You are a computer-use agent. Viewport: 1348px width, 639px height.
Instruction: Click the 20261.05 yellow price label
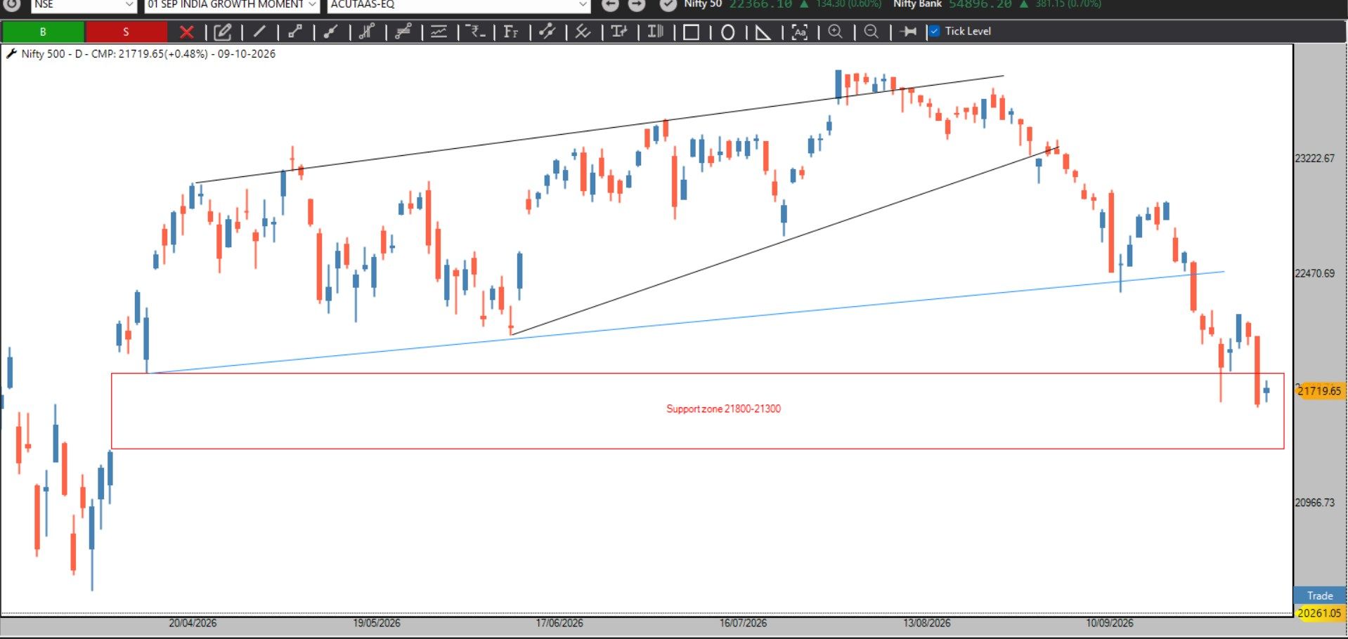(x=1319, y=613)
